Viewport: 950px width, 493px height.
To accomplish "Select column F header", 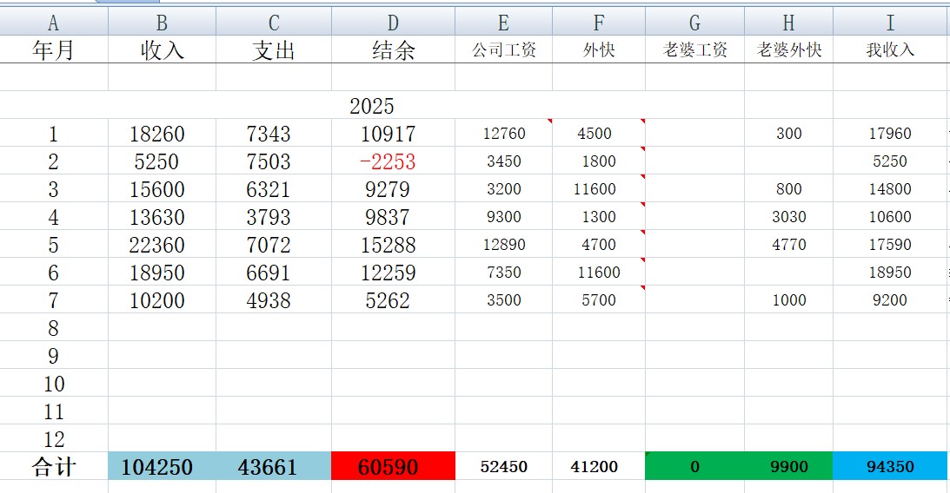I will click(x=599, y=22).
